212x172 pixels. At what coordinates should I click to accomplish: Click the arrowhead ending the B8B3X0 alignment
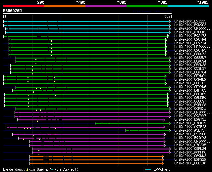click(163, 164)
